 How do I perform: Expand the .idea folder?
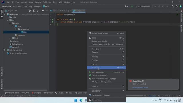tap(7, 17)
